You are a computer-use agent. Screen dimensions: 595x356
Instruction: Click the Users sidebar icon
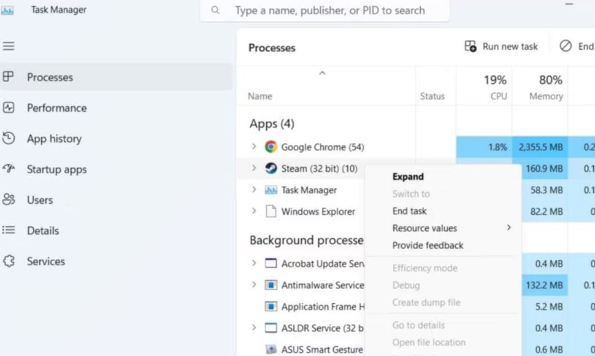coord(9,199)
